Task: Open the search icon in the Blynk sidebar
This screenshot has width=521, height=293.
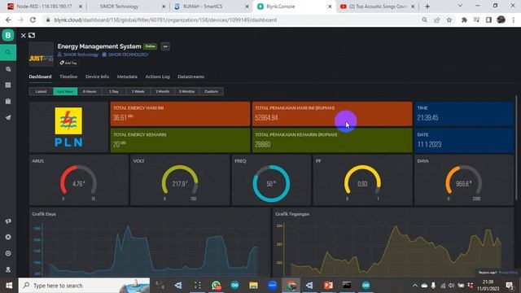Action: pyautogui.click(x=8, y=52)
